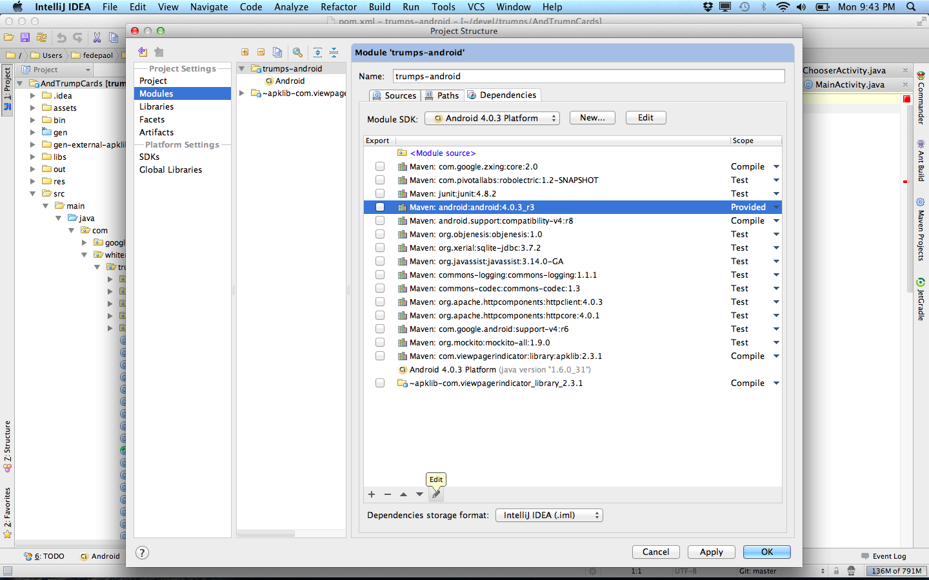This screenshot has height=580, width=929.
Task: Toggle export for junit:junit:4.8.2
Action: 380,193
